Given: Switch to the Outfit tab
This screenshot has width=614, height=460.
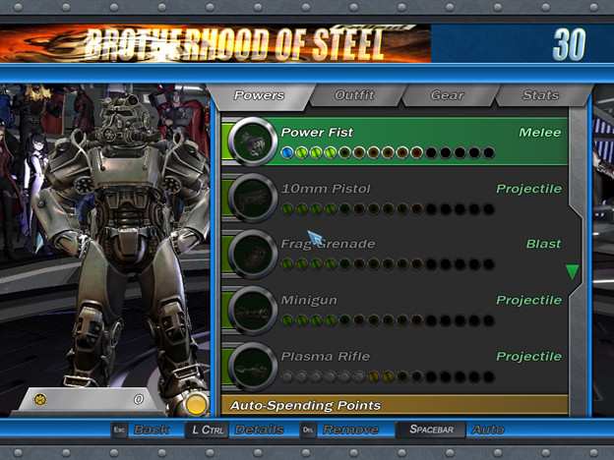Looking at the screenshot, I should click(x=354, y=95).
